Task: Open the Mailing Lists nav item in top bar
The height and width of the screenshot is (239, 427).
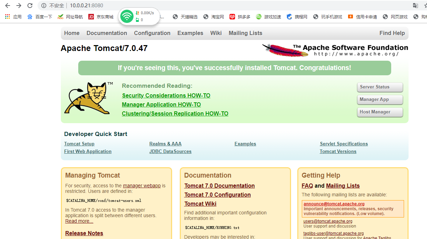Action: click(x=245, y=33)
